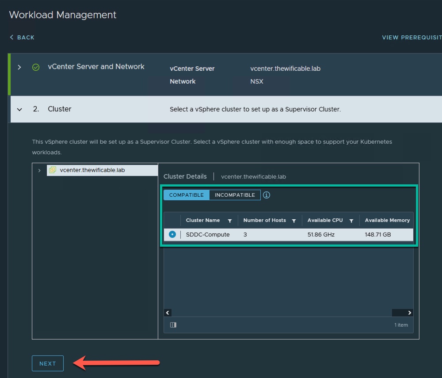
Task: Click the scroll-right arrow of the cluster table
Action: 410,313
